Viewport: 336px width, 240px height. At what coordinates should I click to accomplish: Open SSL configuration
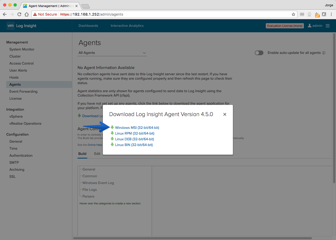[13, 176]
